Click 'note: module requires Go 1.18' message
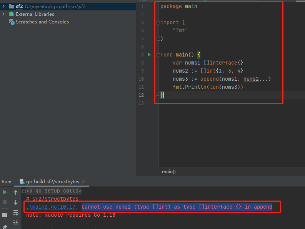Image resolution: width=305 pixels, height=229 pixels. (x=71, y=215)
